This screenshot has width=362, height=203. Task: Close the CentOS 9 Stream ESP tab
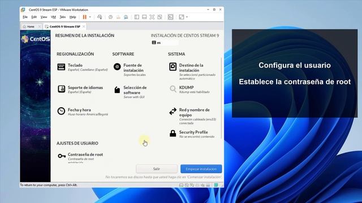pyautogui.click(x=84, y=27)
